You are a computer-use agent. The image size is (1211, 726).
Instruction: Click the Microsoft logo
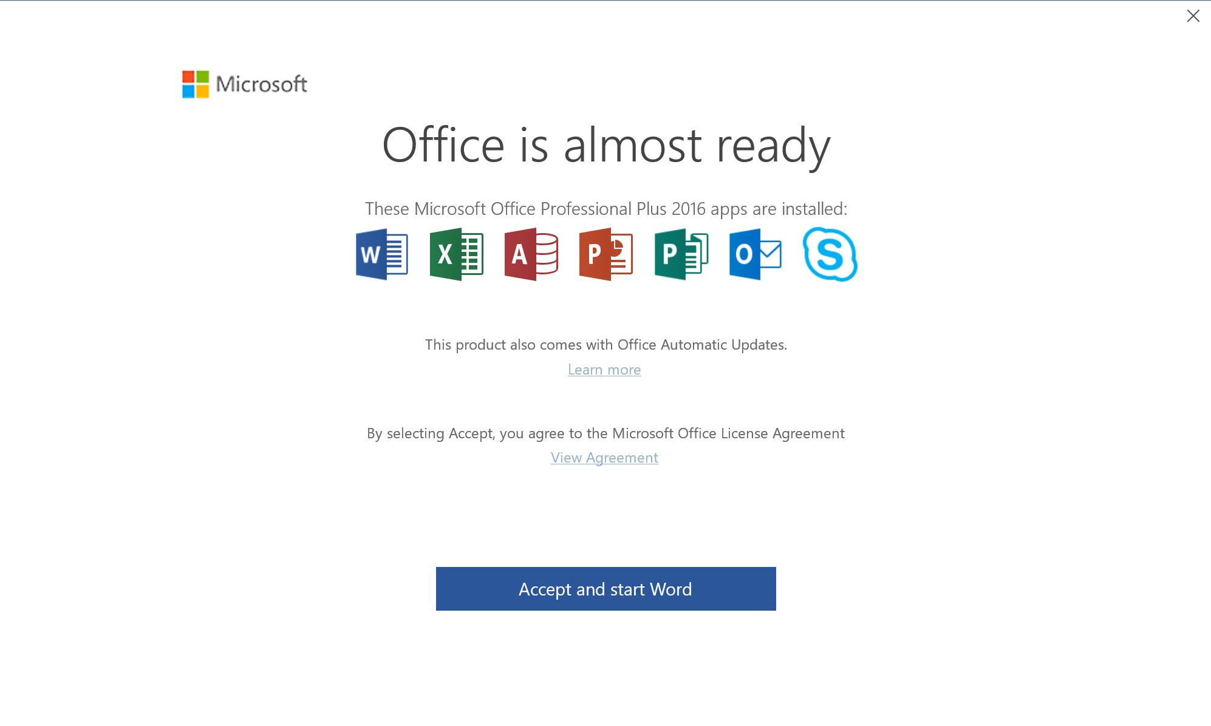(245, 84)
